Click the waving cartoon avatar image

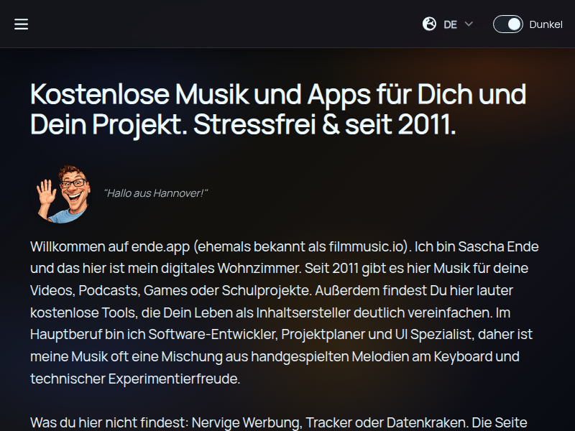63,194
